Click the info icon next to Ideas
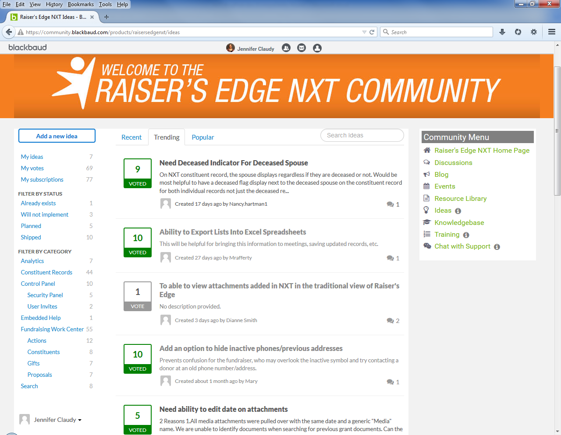Image resolution: width=561 pixels, height=435 pixels. [x=458, y=211]
